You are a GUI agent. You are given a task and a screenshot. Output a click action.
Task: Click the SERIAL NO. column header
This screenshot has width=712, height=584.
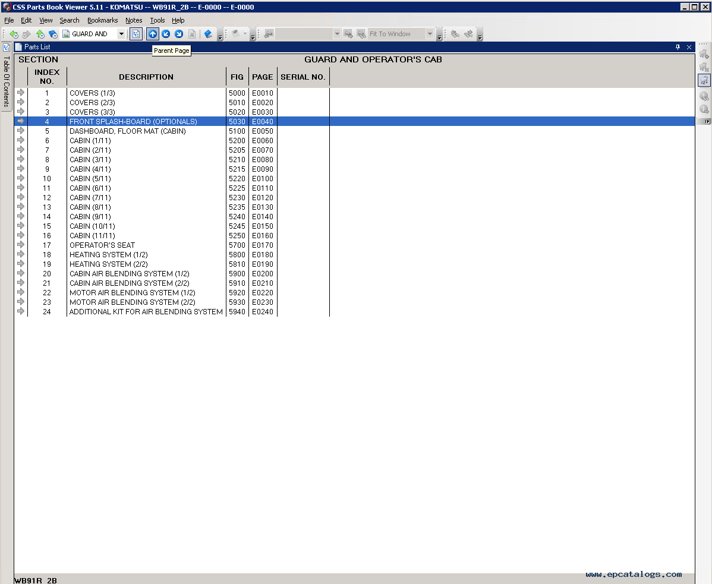(x=303, y=77)
